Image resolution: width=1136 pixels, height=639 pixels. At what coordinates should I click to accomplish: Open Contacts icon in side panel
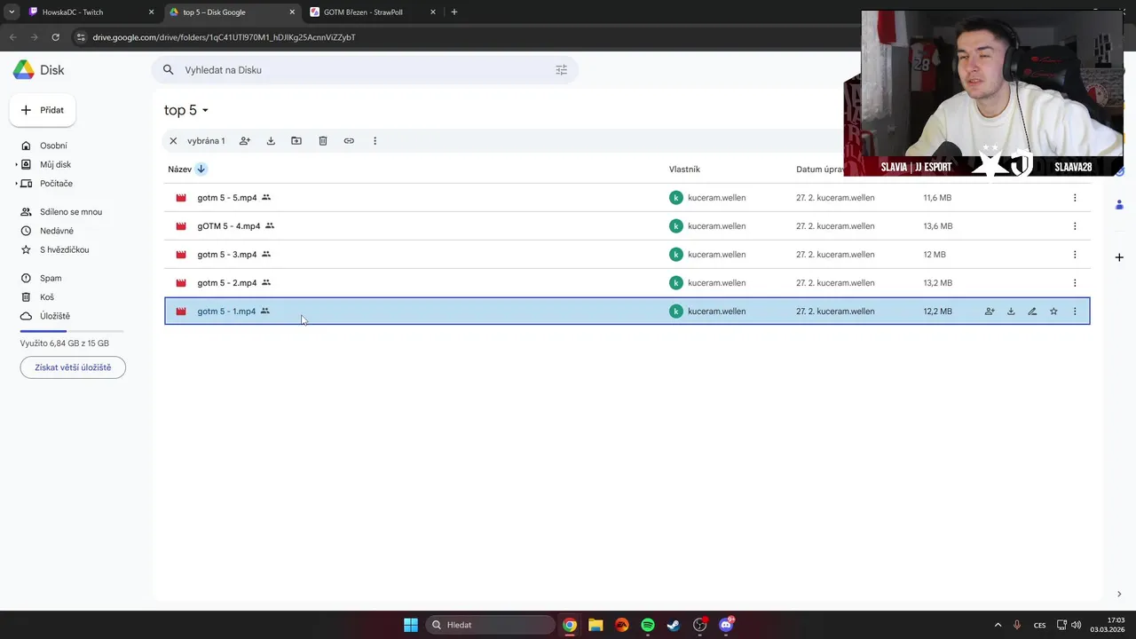pyautogui.click(x=1119, y=205)
